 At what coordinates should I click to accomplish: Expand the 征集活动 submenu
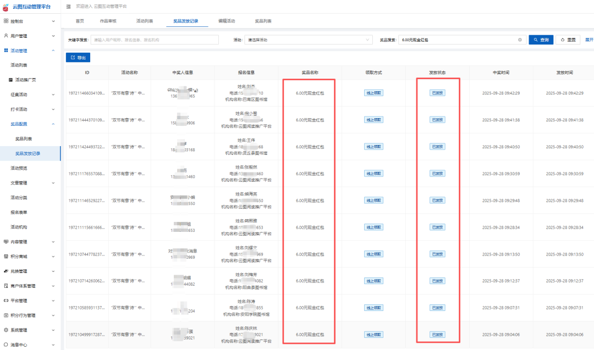pyautogui.click(x=53, y=95)
